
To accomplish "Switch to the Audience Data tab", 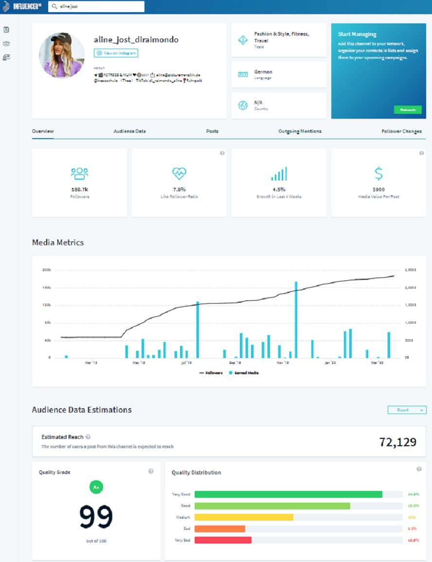I will click(x=130, y=131).
